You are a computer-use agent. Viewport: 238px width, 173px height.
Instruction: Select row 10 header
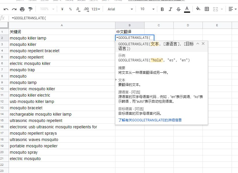click(4, 89)
